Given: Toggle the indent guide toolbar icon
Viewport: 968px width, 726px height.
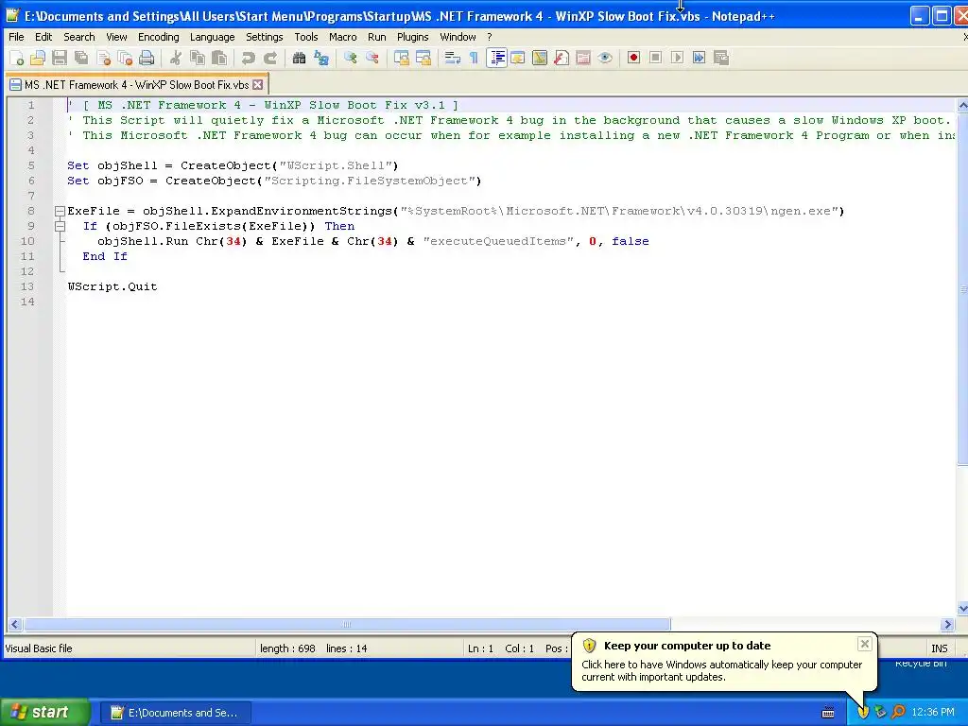Looking at the screenshot, I should coord(496,58).
